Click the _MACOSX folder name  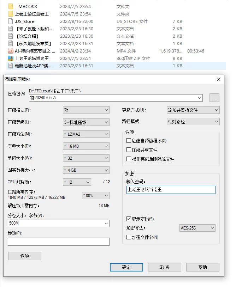(x=26, y=7)
